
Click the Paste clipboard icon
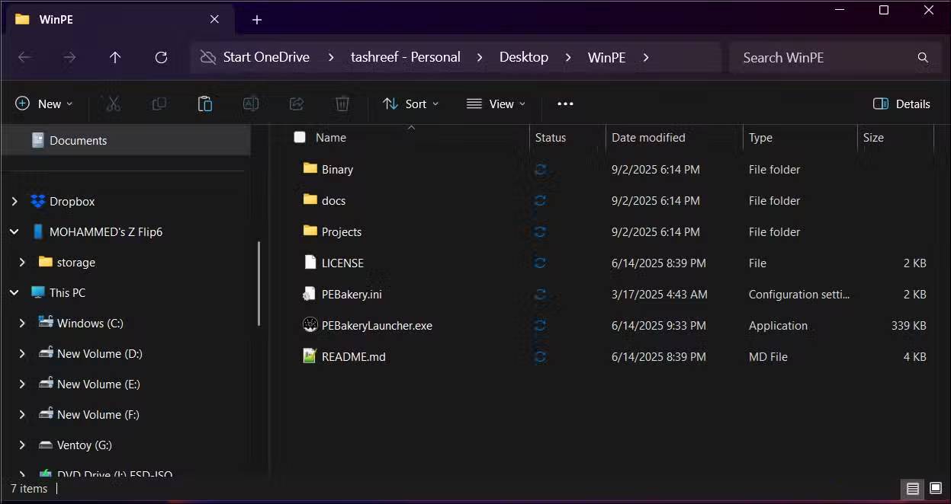coord(204,104)
